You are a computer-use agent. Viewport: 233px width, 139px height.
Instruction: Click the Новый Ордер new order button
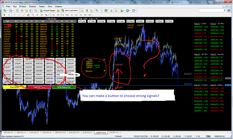(x=48, y=10)
